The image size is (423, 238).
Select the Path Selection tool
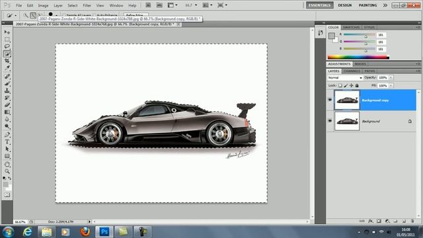7,149
